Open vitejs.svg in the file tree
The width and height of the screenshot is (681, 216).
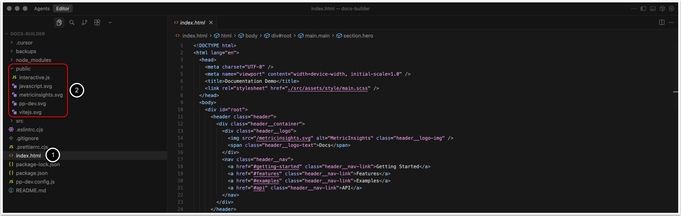pos(30,112)
